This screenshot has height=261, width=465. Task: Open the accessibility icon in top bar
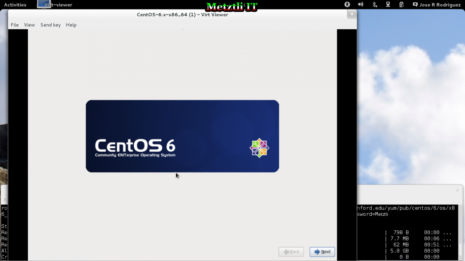click(347, 5)
